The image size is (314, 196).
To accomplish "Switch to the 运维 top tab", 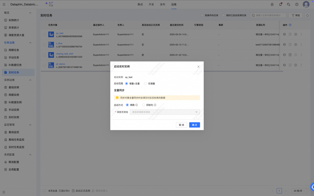I will tap(174, 4).
